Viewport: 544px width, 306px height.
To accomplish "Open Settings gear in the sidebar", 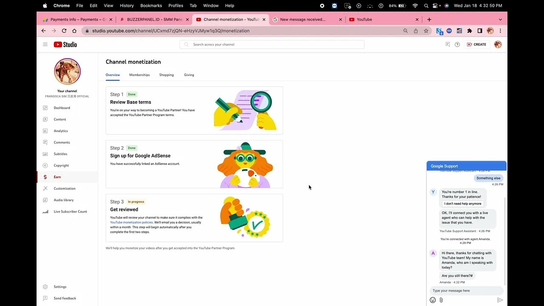I will 45,287.
